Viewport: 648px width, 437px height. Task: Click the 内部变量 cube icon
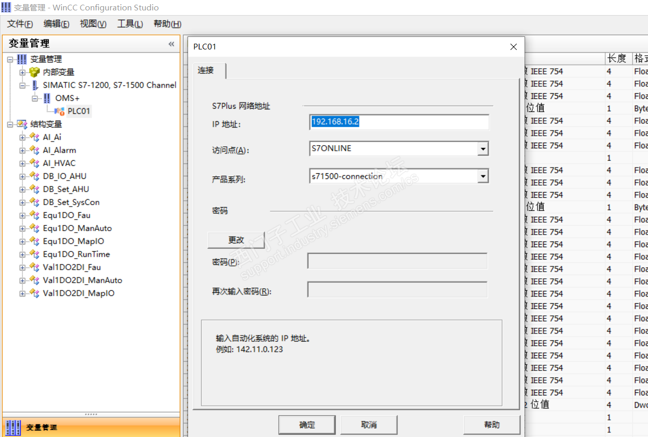click(34, 72)
